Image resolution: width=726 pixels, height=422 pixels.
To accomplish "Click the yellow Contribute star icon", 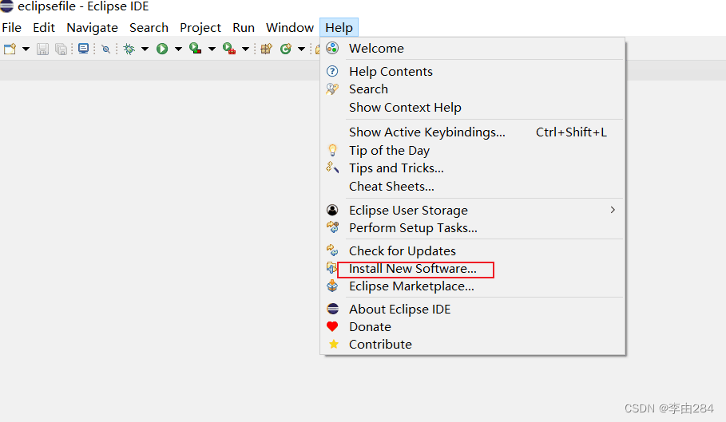I will click(333, 344).
